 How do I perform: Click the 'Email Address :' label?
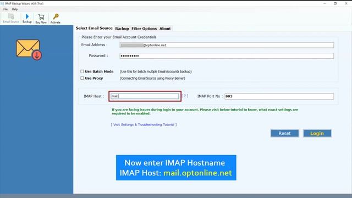pos(94,45)
